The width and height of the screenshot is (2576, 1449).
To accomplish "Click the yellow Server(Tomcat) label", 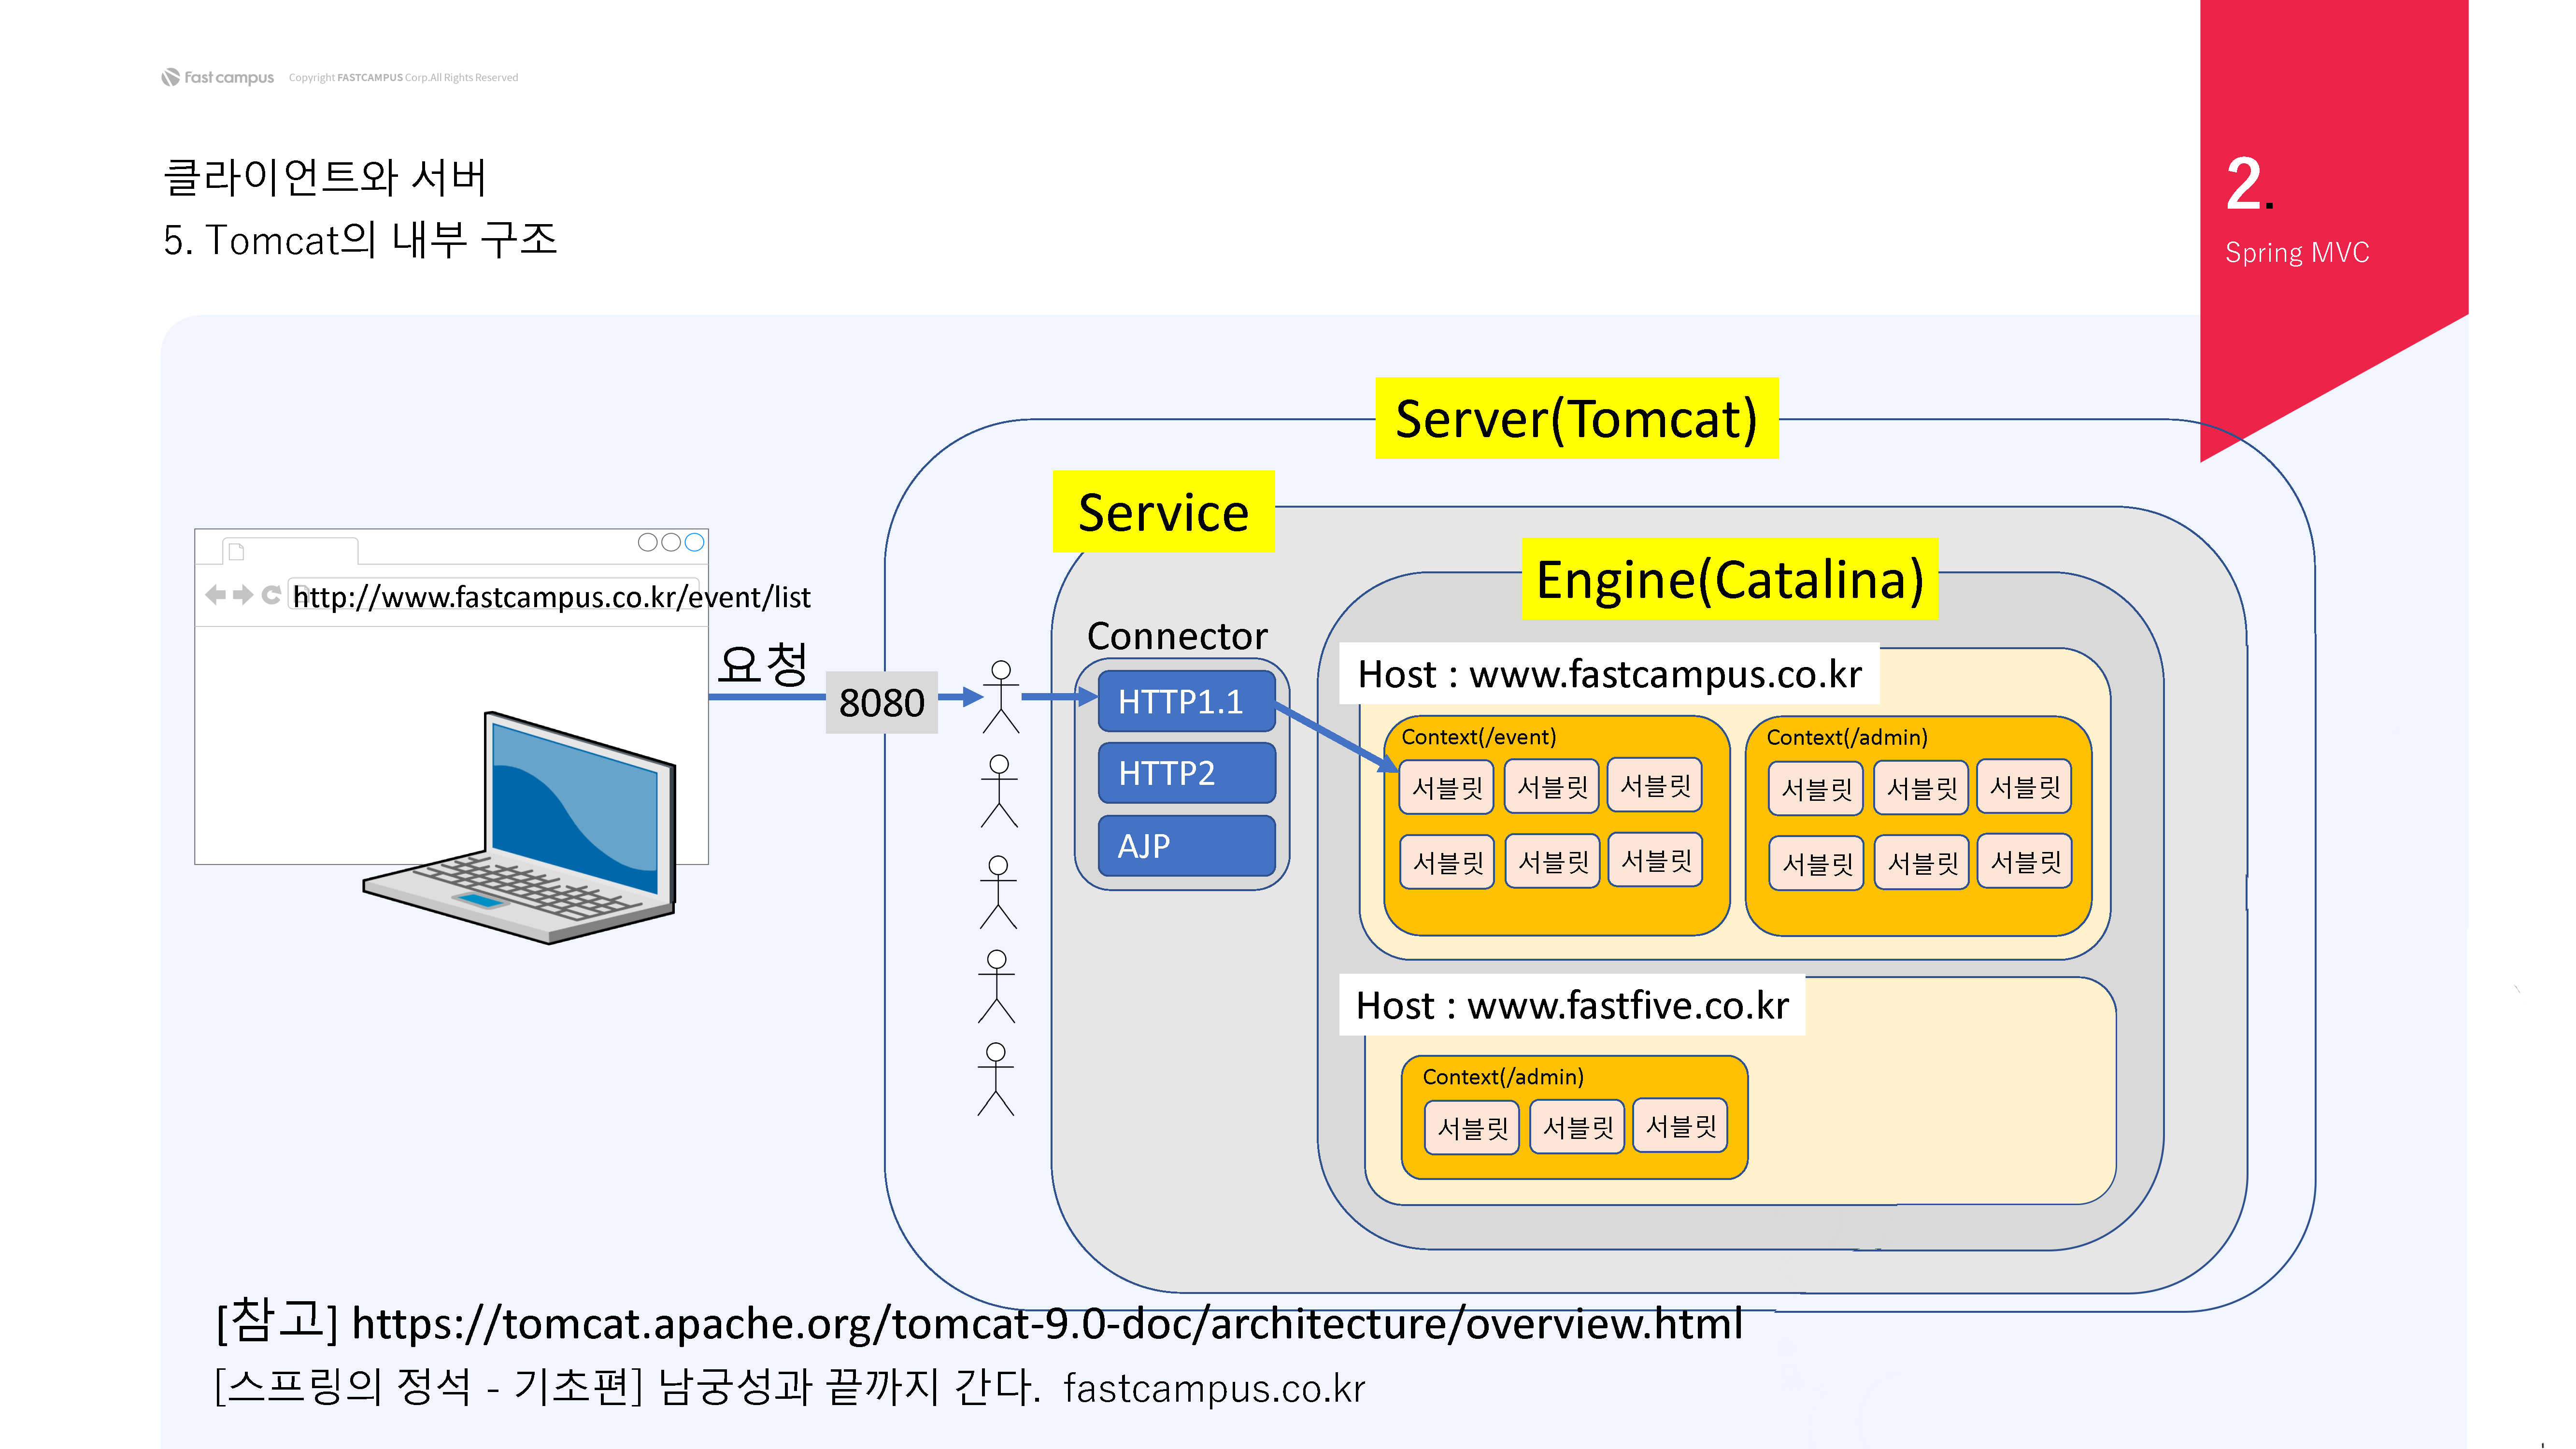I will 1576,418.
